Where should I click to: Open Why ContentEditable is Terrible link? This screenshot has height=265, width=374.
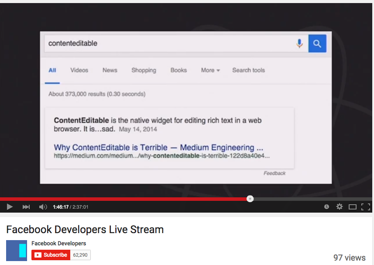click(158, 148)
